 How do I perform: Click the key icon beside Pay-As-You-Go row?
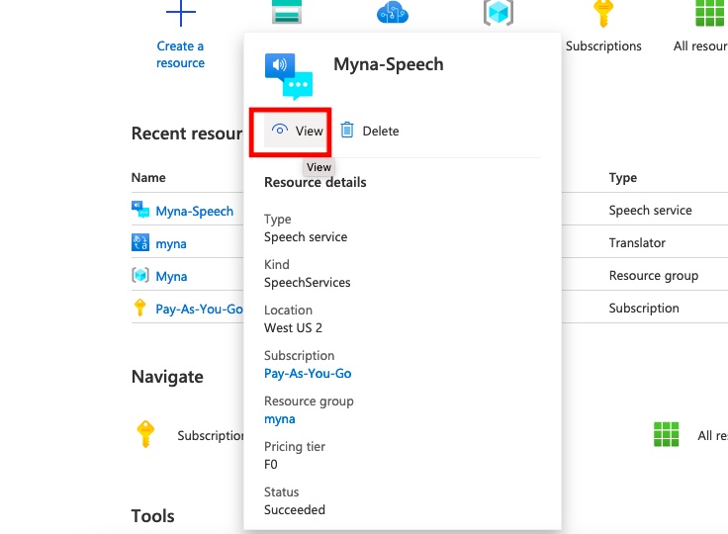point(139,308)
